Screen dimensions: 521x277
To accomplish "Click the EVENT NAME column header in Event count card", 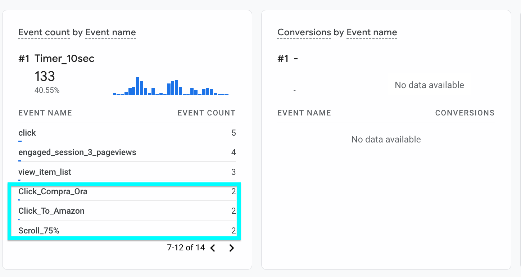I will coord(45,113).
